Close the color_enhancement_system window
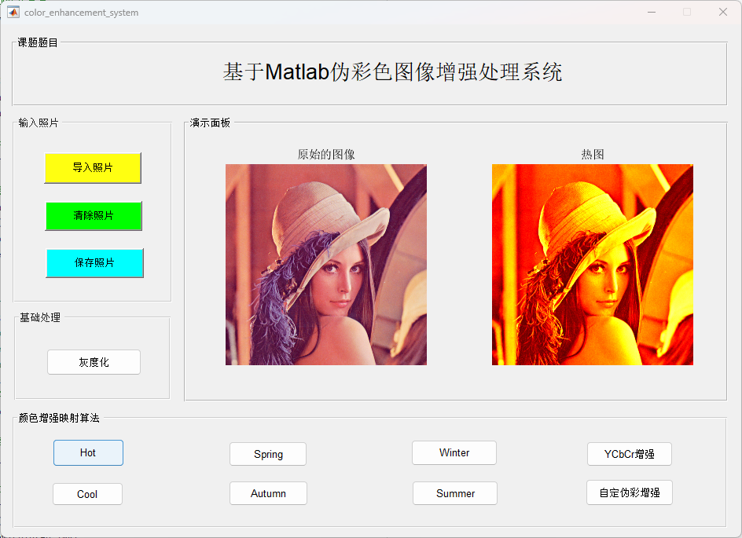742x538 pixels. tap(723, 13)
